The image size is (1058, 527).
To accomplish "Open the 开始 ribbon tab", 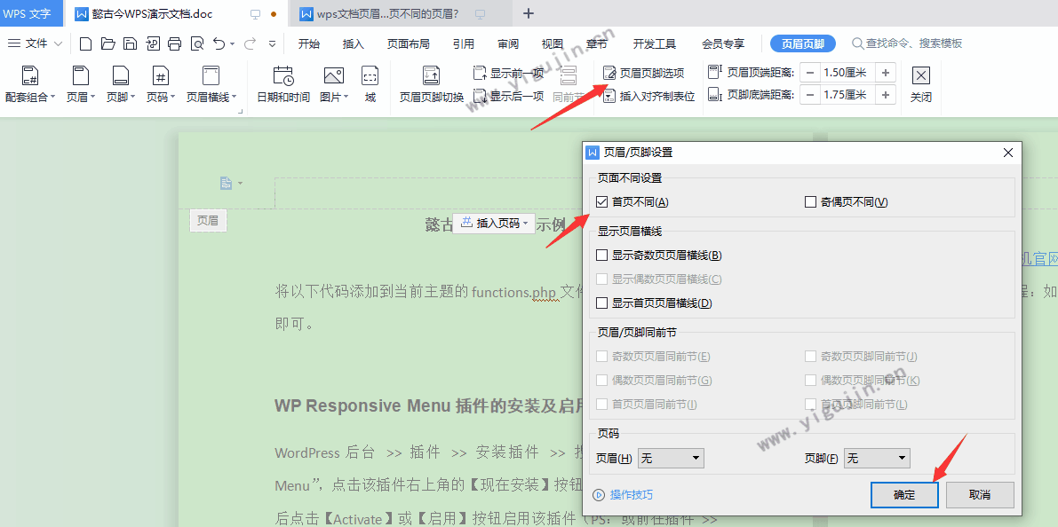I will tap(309, 43).
